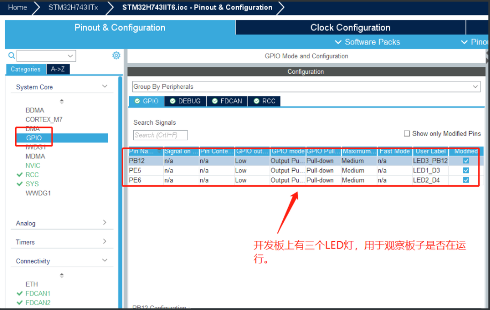Click the green checkmark beside FDCAN1
Viewport: 490px width, 310px height.
20,293
